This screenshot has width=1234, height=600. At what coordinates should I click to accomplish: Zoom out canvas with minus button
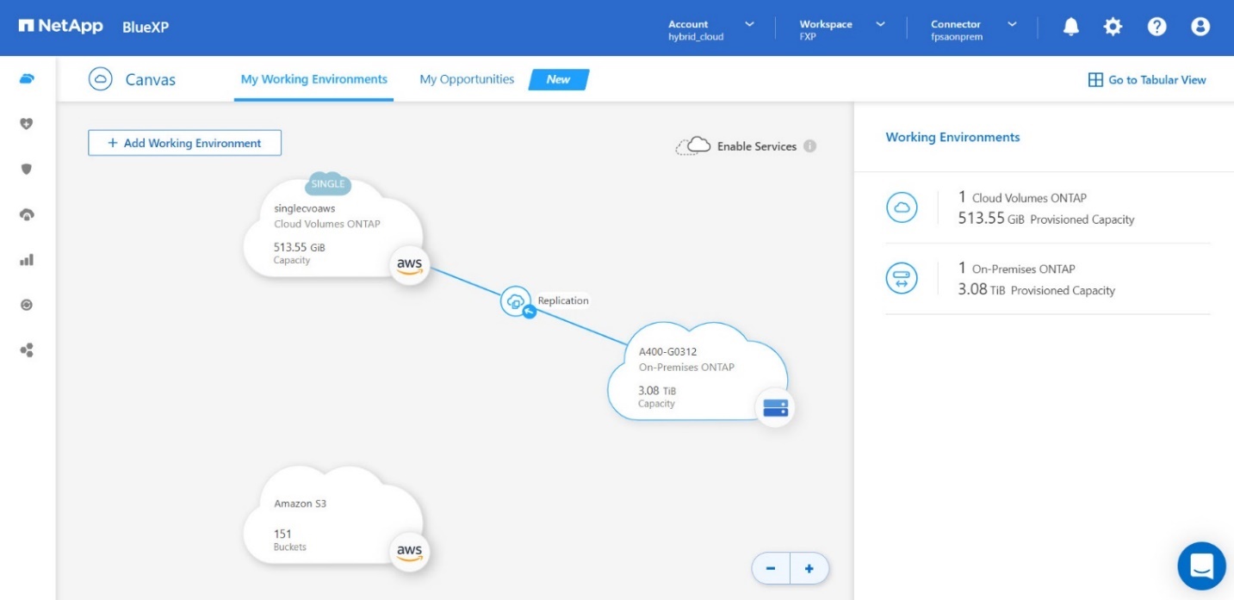771,569
